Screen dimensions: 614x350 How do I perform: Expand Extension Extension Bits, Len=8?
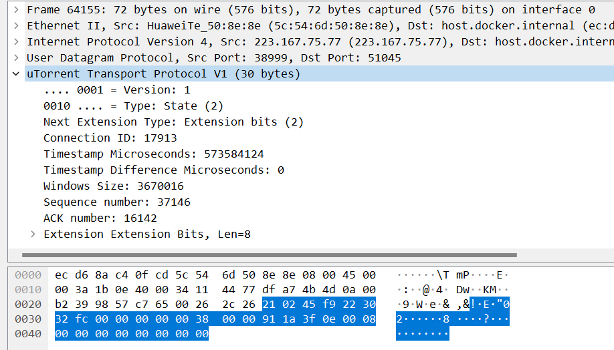click(x=33, y=234)
